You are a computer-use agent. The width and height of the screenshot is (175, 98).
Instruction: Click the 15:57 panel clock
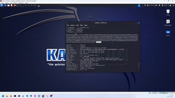coord(166,5)
